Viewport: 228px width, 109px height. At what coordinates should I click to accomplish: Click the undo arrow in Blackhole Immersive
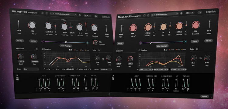click(x=144, y=15)
